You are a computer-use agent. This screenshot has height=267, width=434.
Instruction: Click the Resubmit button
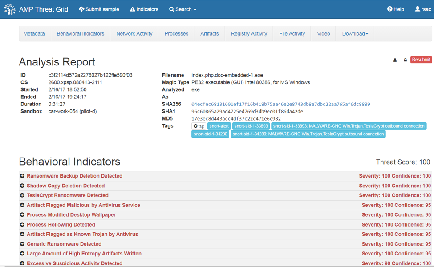point(421,60)
